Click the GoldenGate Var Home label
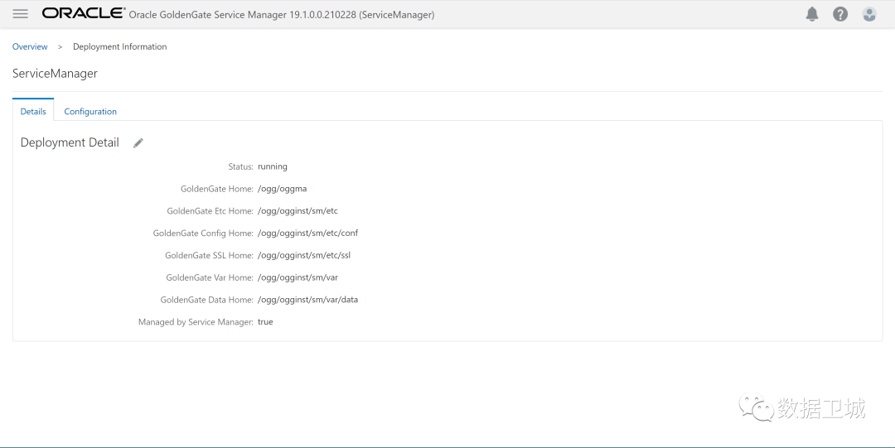 [x=210, y=278]
